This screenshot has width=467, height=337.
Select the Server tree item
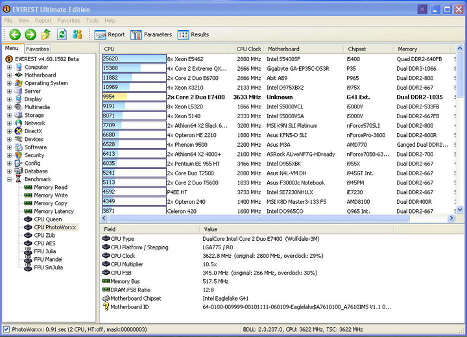[x=32, y=92]
